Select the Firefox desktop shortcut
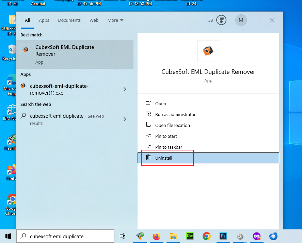The height and width of the screenshot is (243, 302). click(11, 172)
